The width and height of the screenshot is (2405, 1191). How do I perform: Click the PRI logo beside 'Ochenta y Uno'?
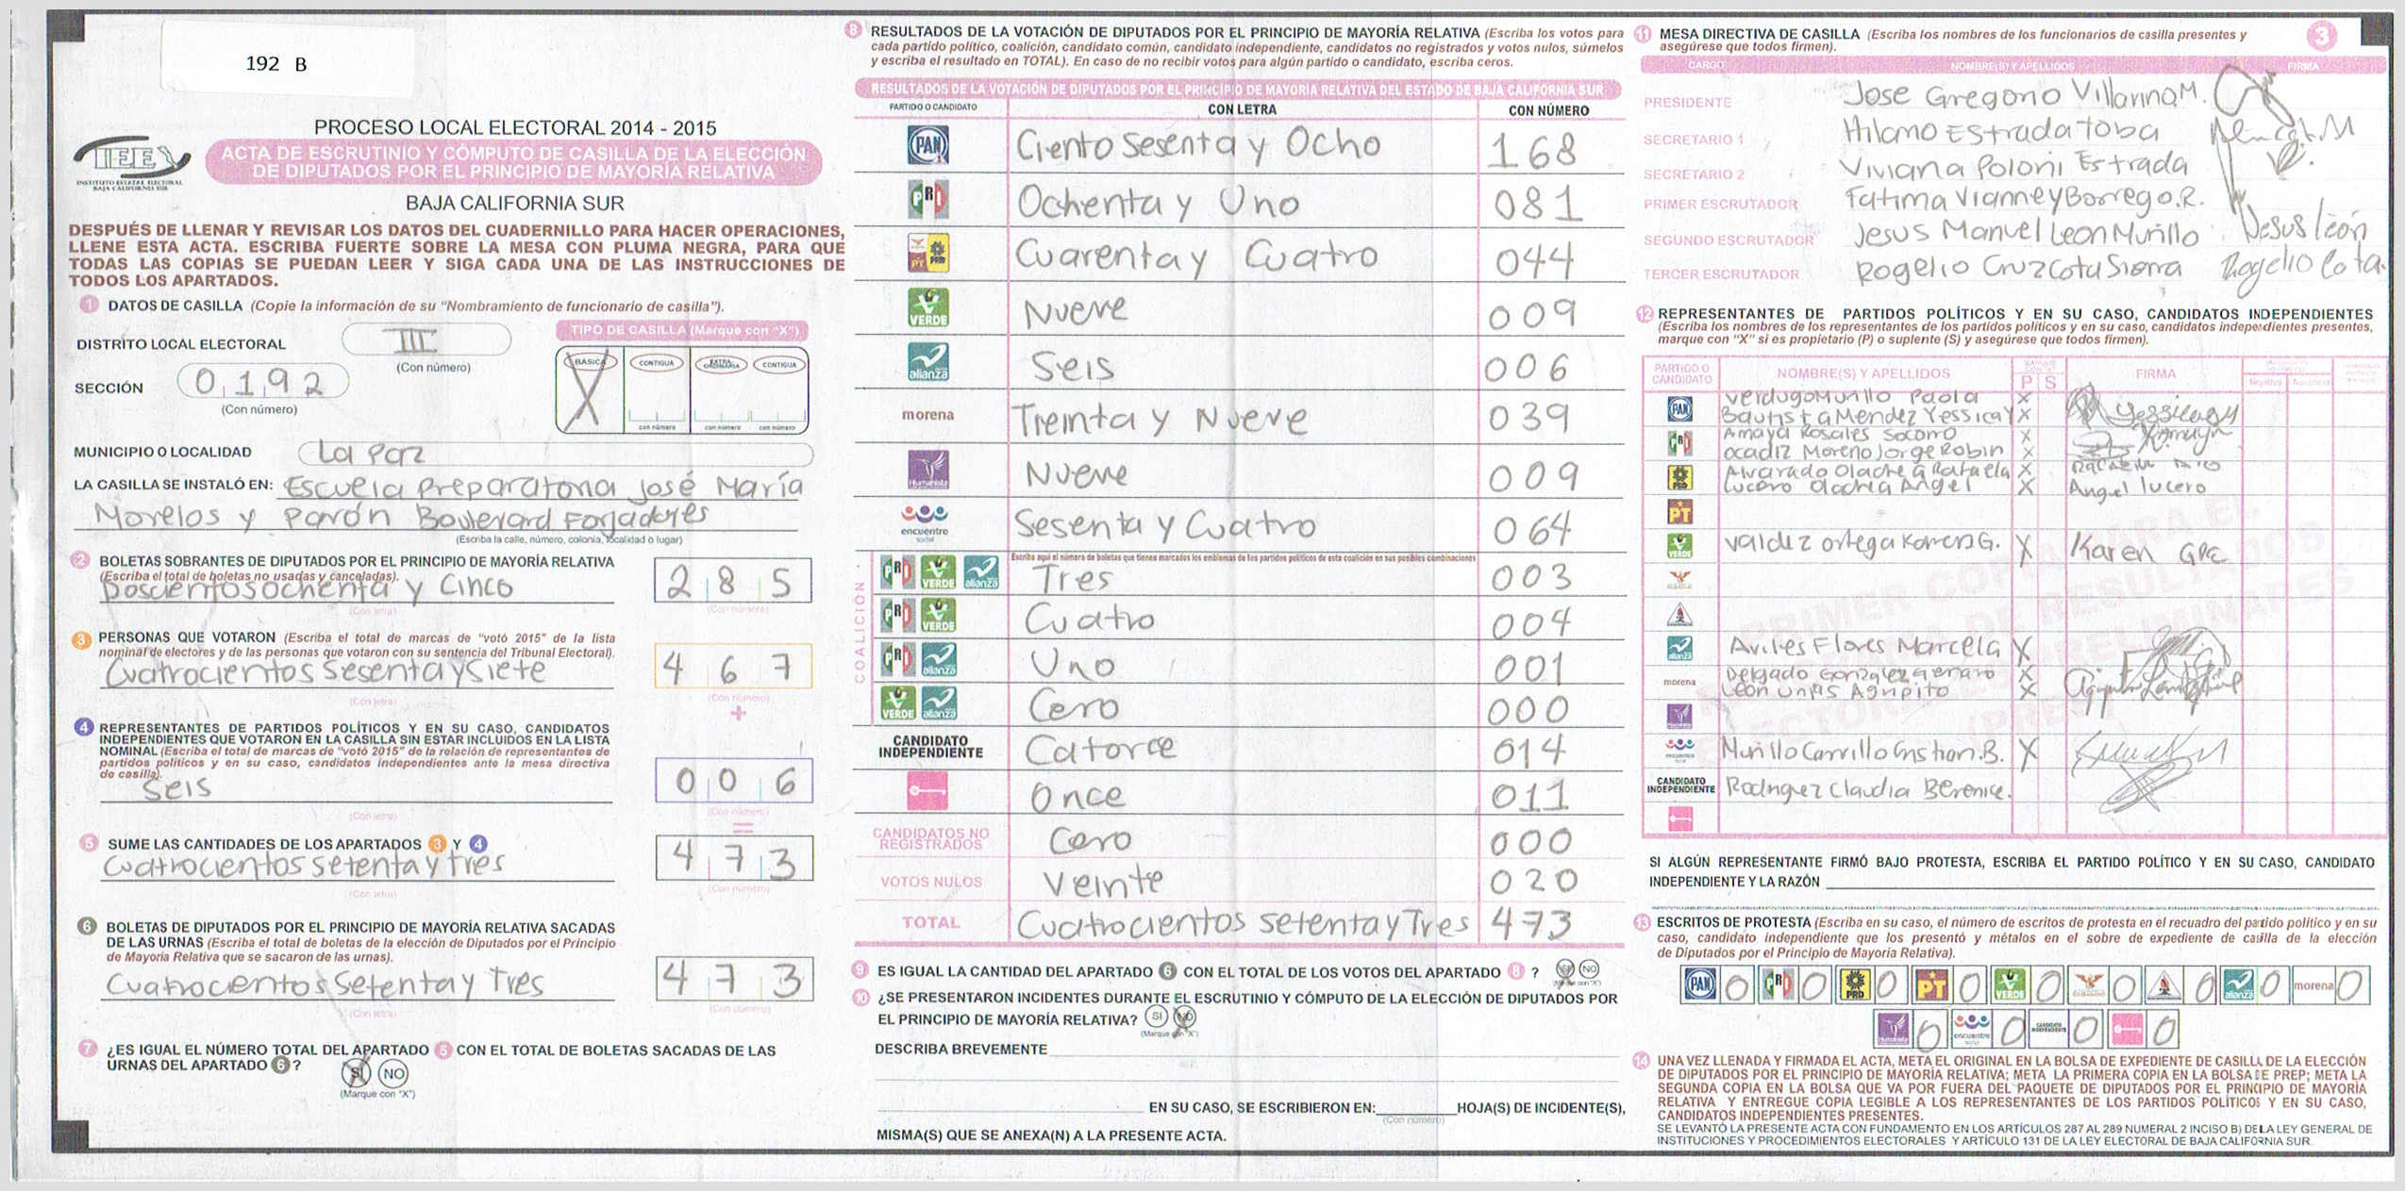pyautogui.click(x=927, y=199)
